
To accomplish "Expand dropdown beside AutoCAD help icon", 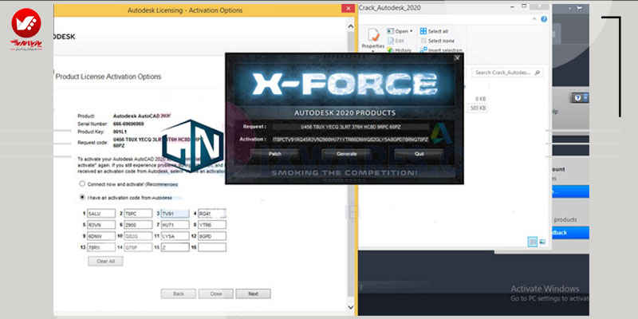I will (x=585, y=97).
